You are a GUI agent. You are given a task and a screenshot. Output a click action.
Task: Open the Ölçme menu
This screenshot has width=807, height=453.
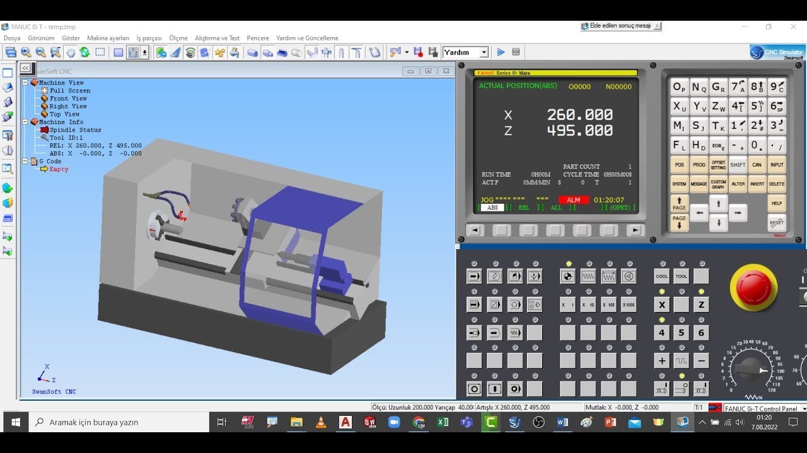[x=178, y=38]
